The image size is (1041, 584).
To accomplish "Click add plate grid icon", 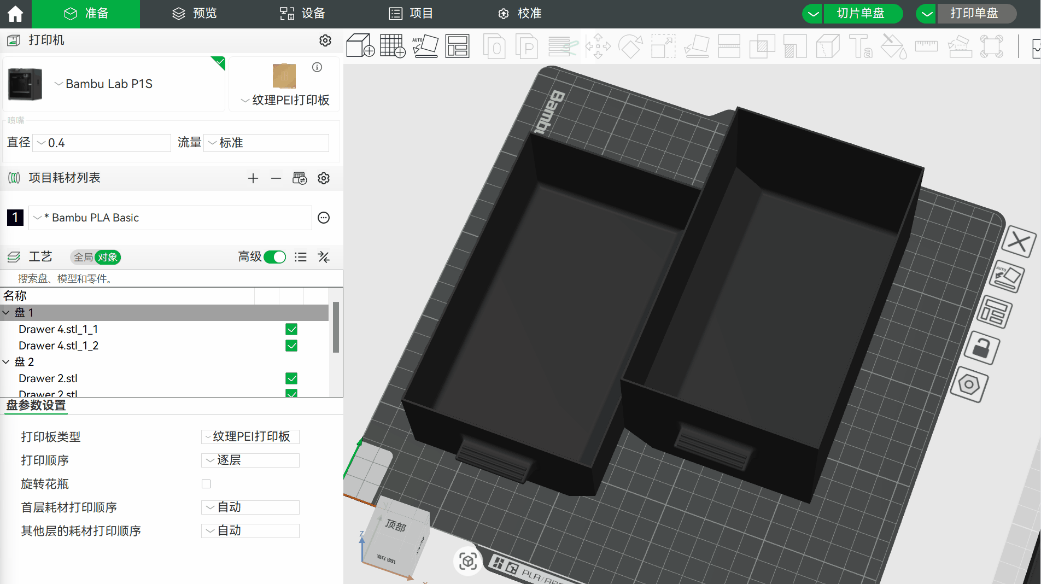I will 393,46.
